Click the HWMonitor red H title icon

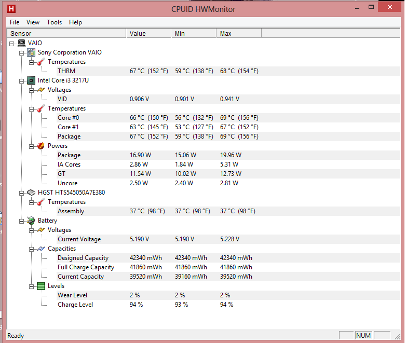(x=11, y=8)
